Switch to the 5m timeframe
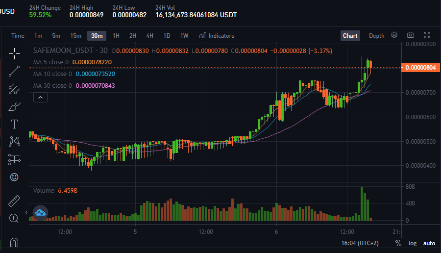 pyautogui.click(x=56, y=36)
